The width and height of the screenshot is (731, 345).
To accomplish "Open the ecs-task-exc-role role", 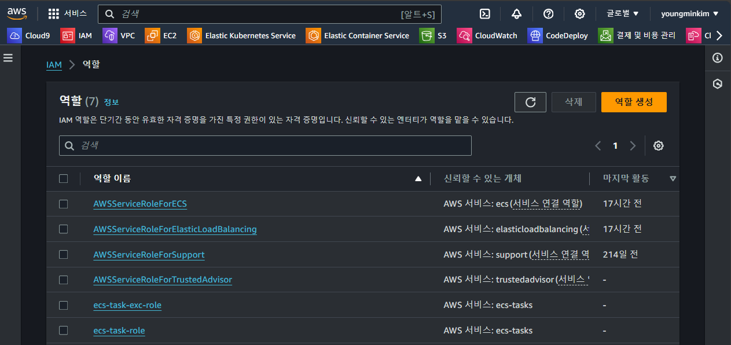I will 127,305.
